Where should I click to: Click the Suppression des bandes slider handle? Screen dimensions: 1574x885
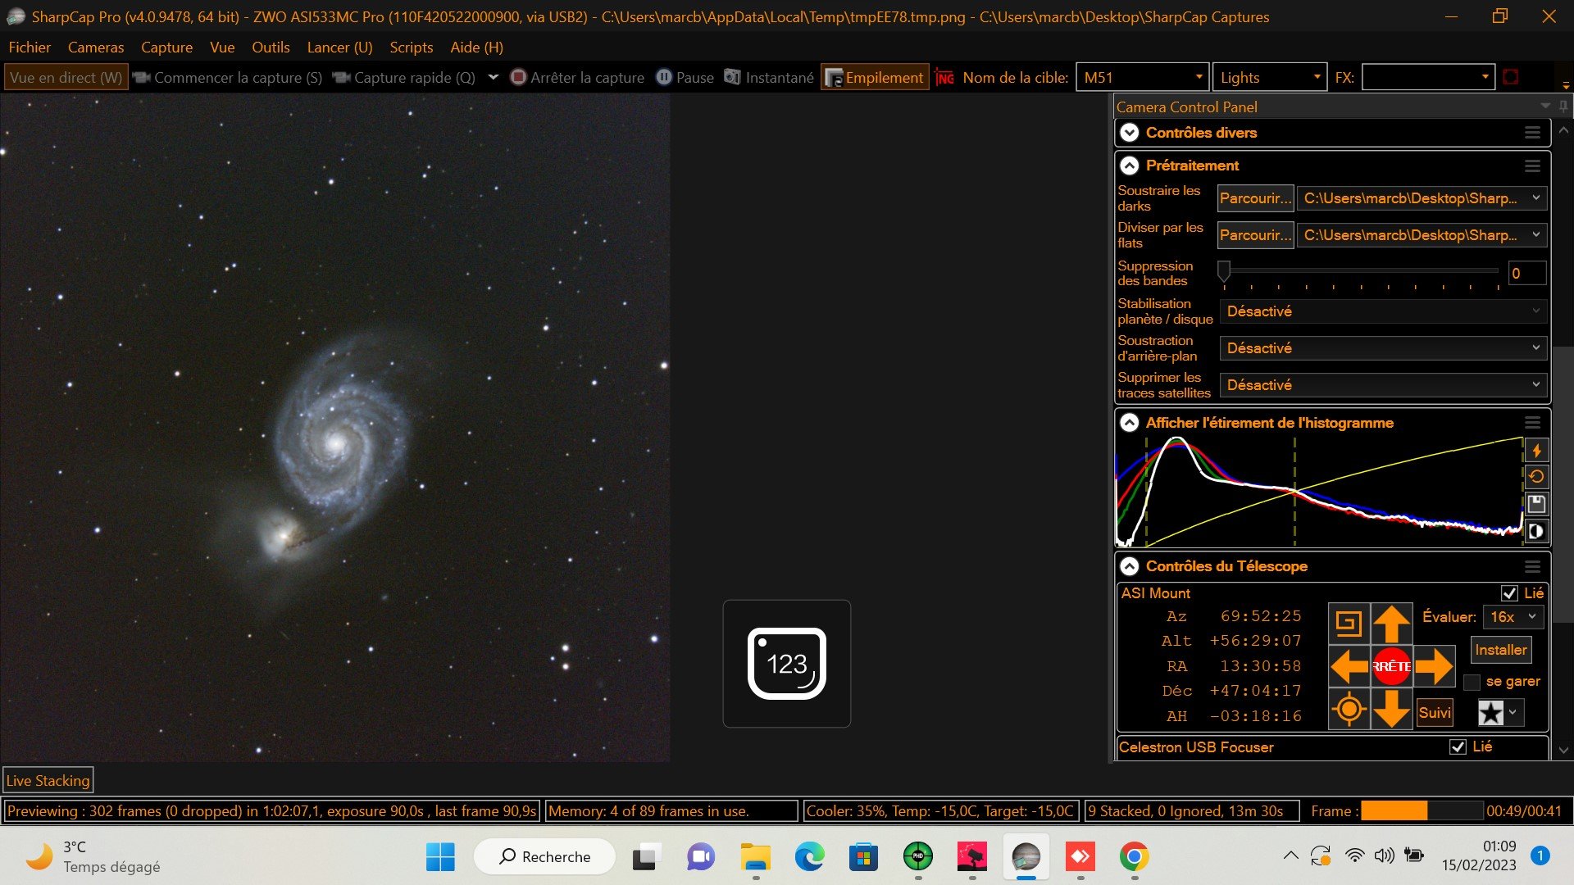coord(1224,271)
